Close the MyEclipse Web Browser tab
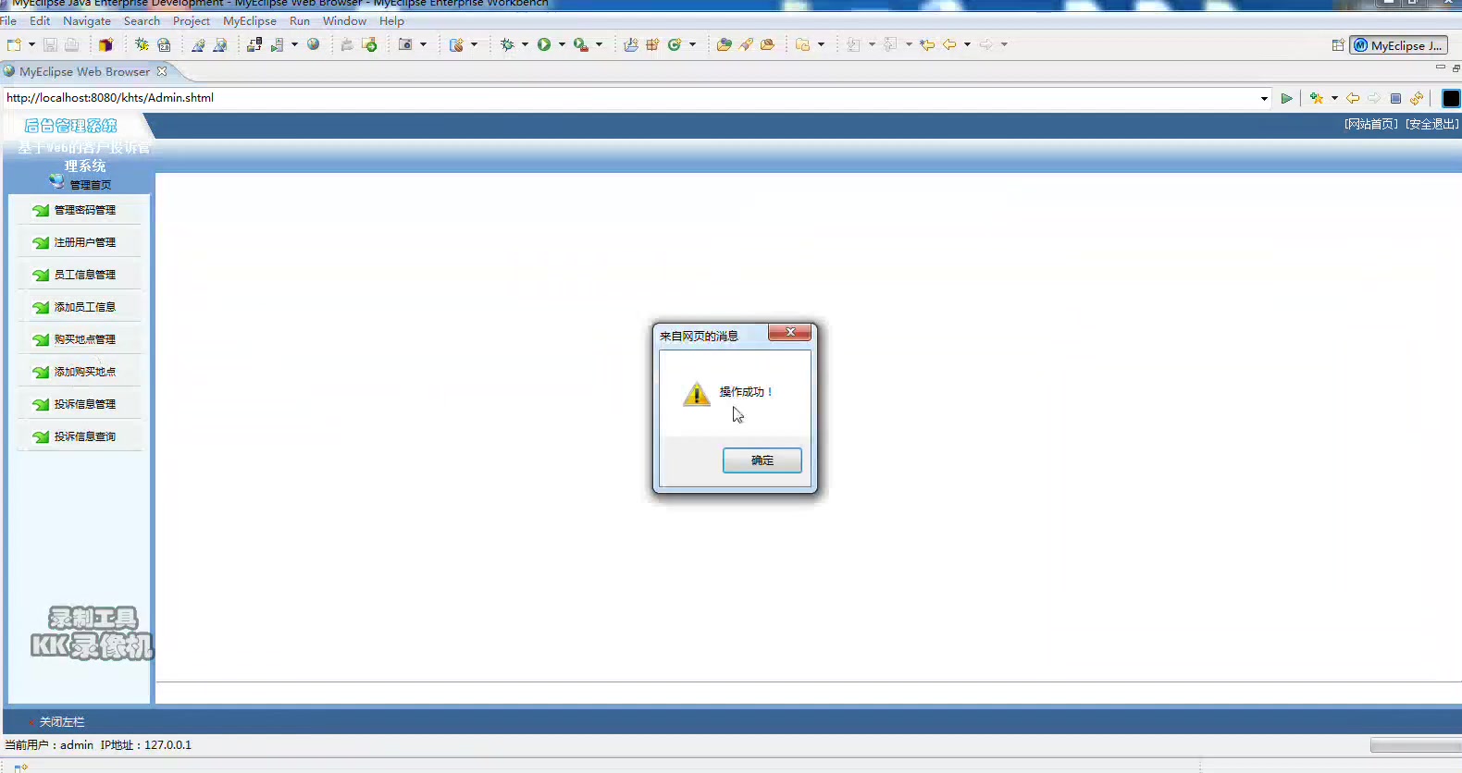1462x773 pixels. [162, 71]
